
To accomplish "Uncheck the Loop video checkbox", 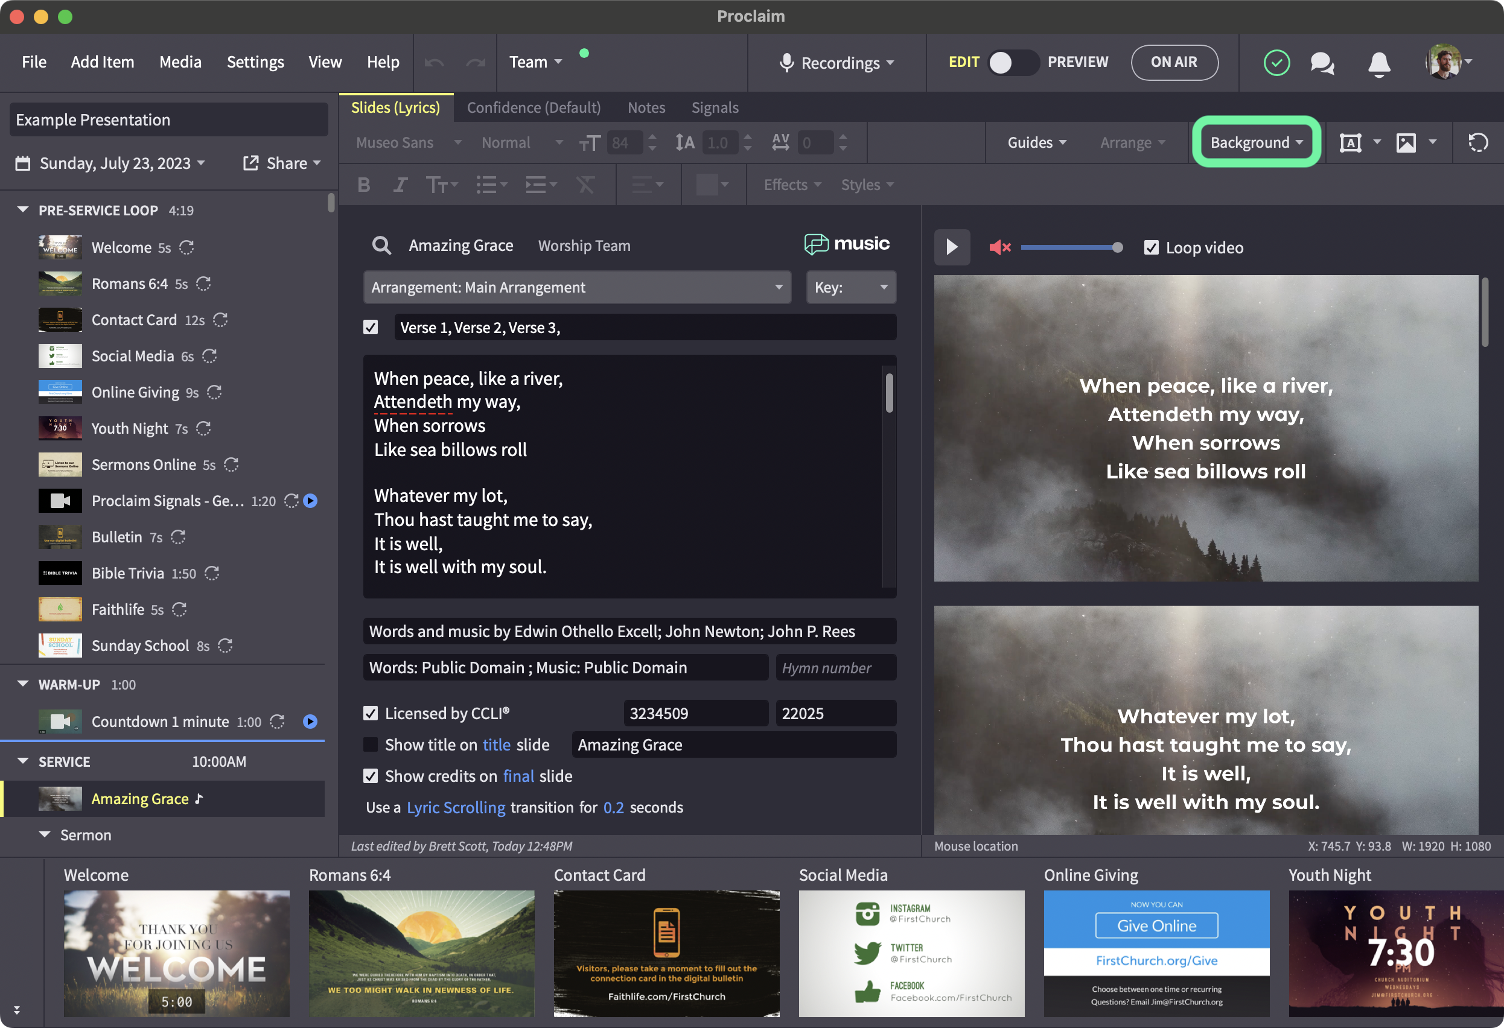I will coord(1152,247).
